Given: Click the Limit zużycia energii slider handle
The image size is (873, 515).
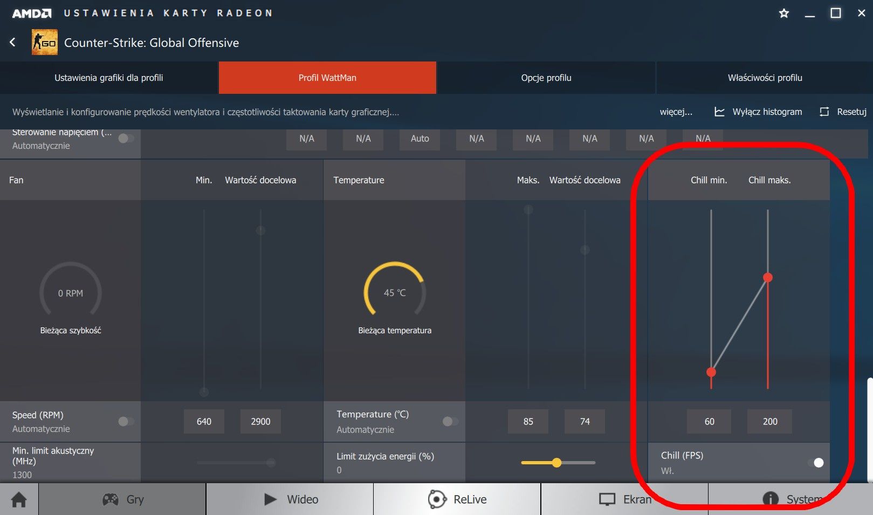Looking at the screenshot, I should pyautogui.click(x=556, y=463).
